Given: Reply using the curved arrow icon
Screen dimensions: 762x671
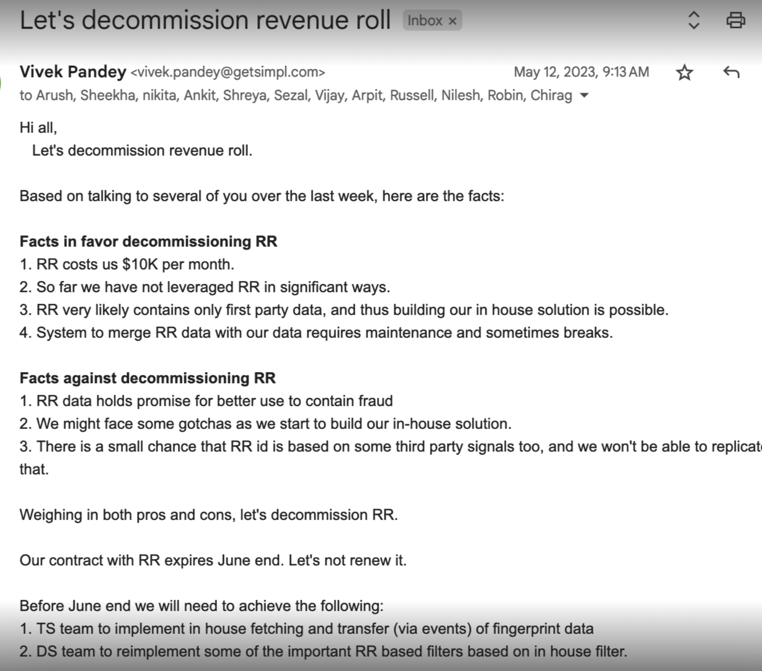Looking at the screenshot, I should [731, 72].
